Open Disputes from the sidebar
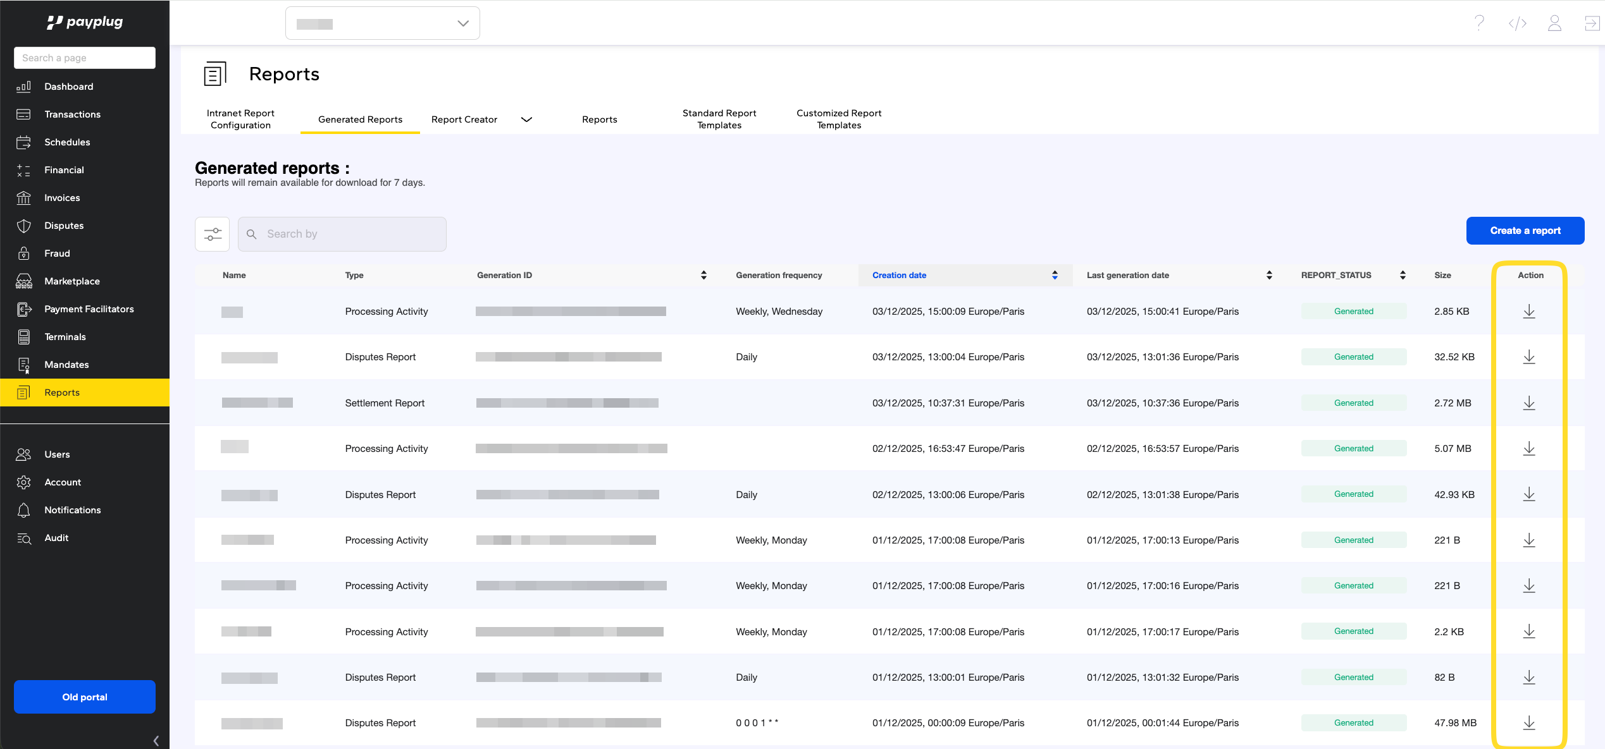The width and height of the screenshot is (1605, 749). click(64, 226)
